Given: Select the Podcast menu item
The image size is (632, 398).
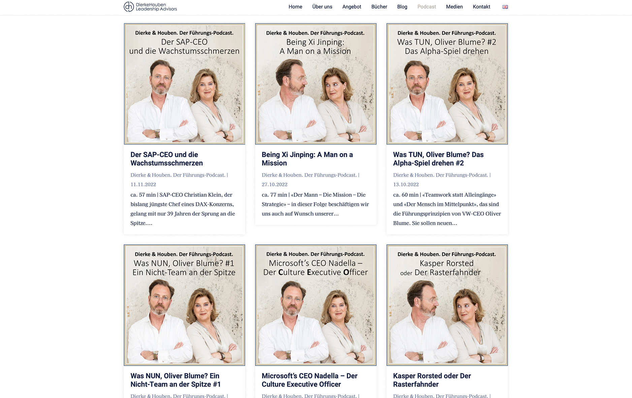Looking at the screenshot, I should 426,7.
